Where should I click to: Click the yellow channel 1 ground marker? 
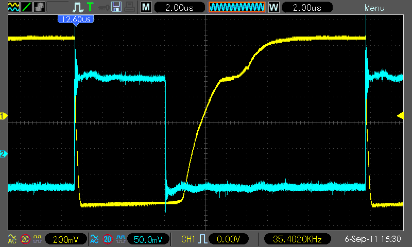point(4,116)
